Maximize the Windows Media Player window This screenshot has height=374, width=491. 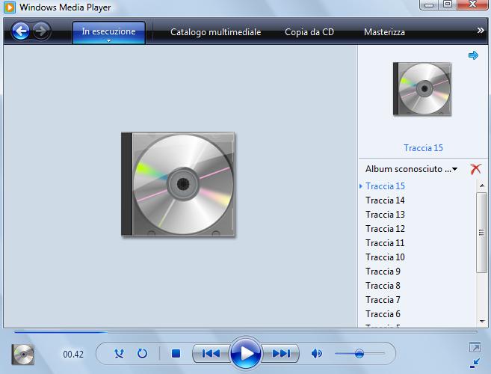tap(448, 5)
